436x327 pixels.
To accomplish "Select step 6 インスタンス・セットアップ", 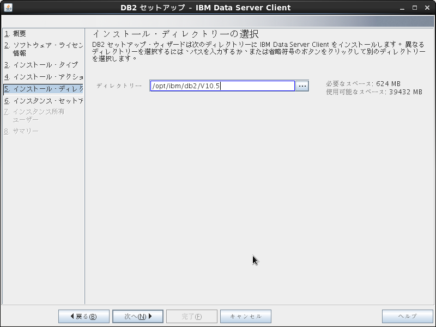I will 44,101.
